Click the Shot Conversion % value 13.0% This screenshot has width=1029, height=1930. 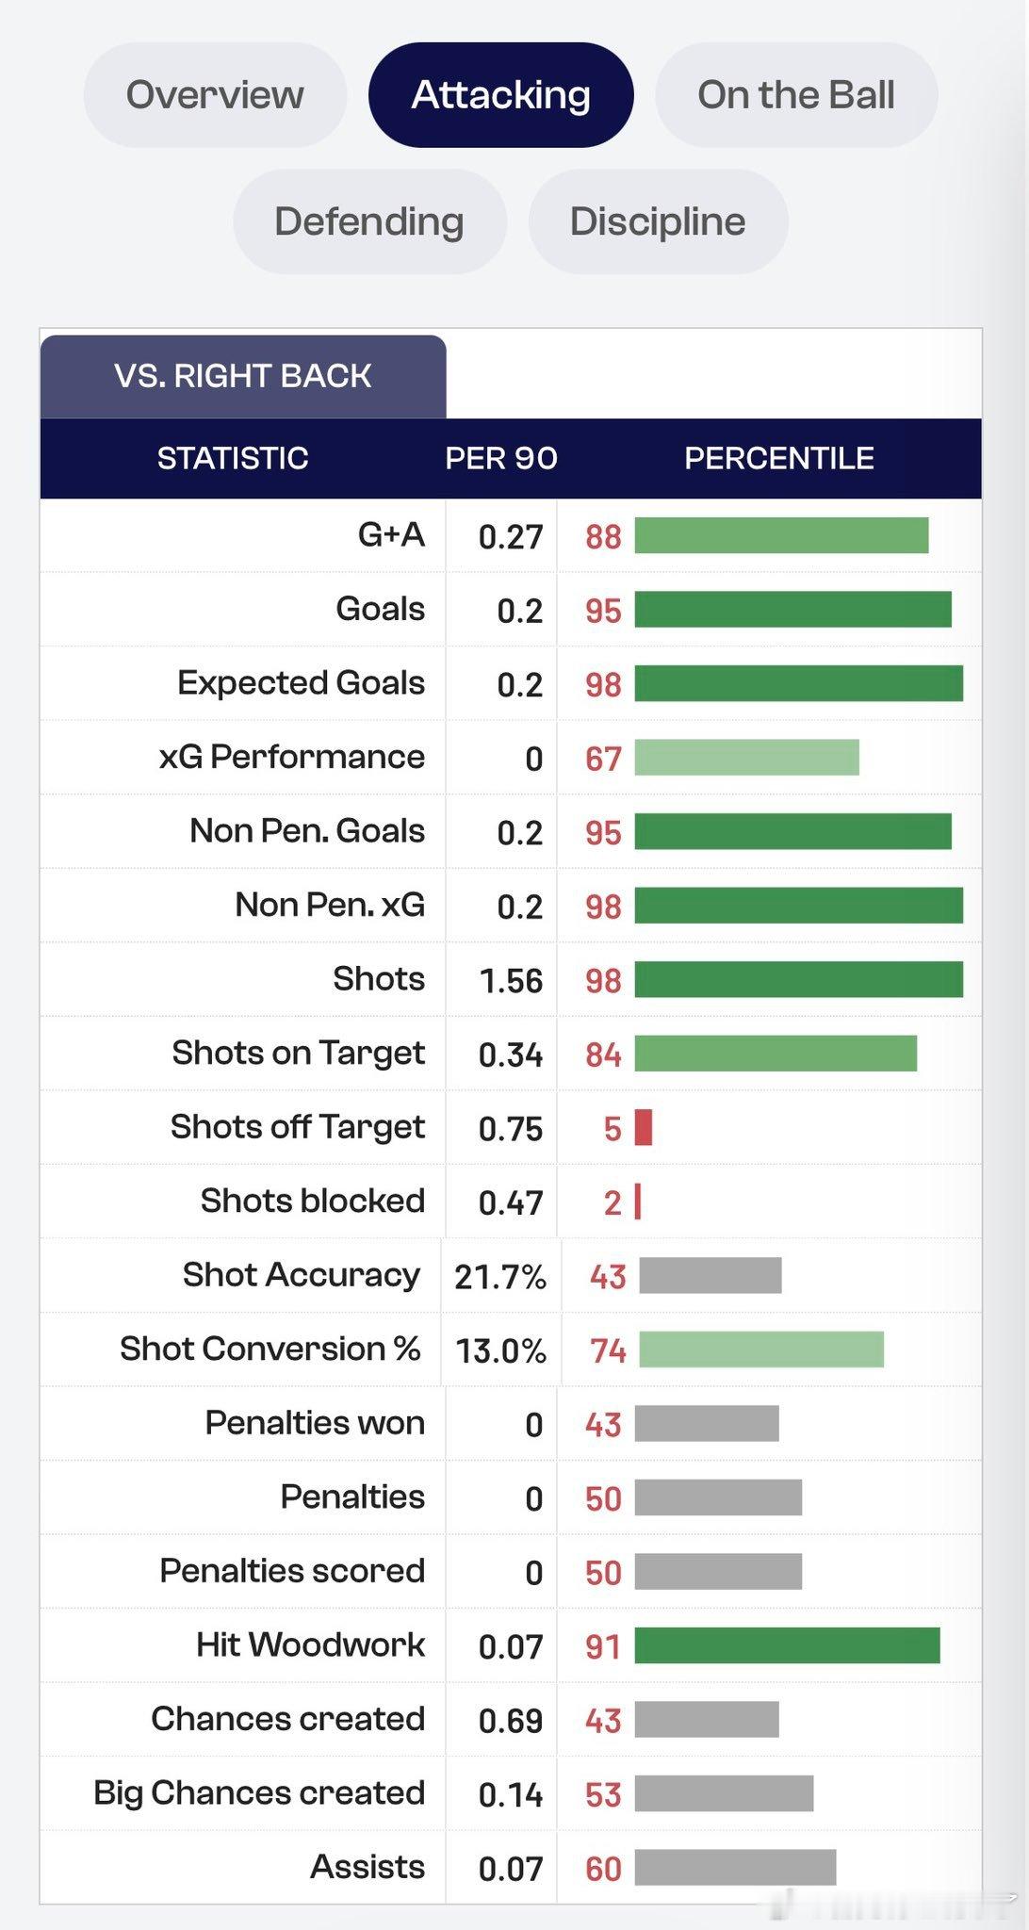[501, 1350]
